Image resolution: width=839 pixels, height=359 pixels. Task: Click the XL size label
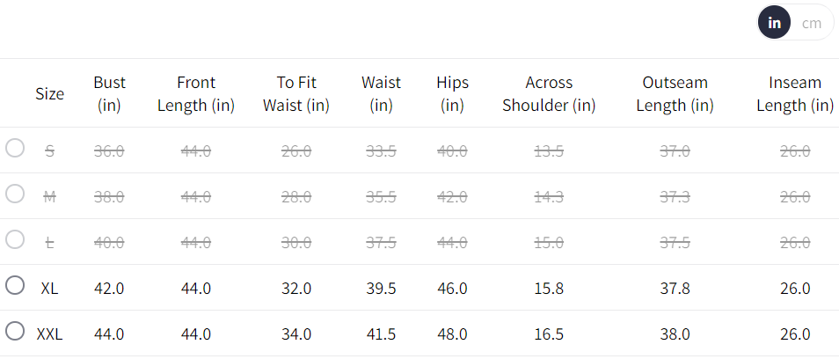pyautogui.click(x=50, y=289)
